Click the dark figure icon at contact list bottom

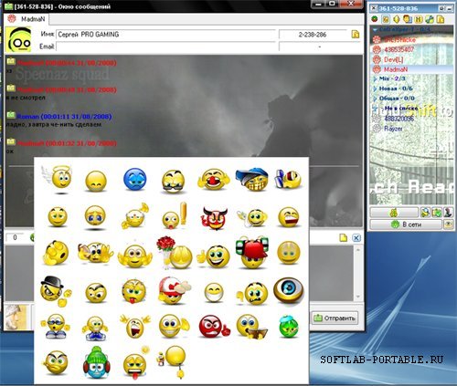click(x=448, y=213)
